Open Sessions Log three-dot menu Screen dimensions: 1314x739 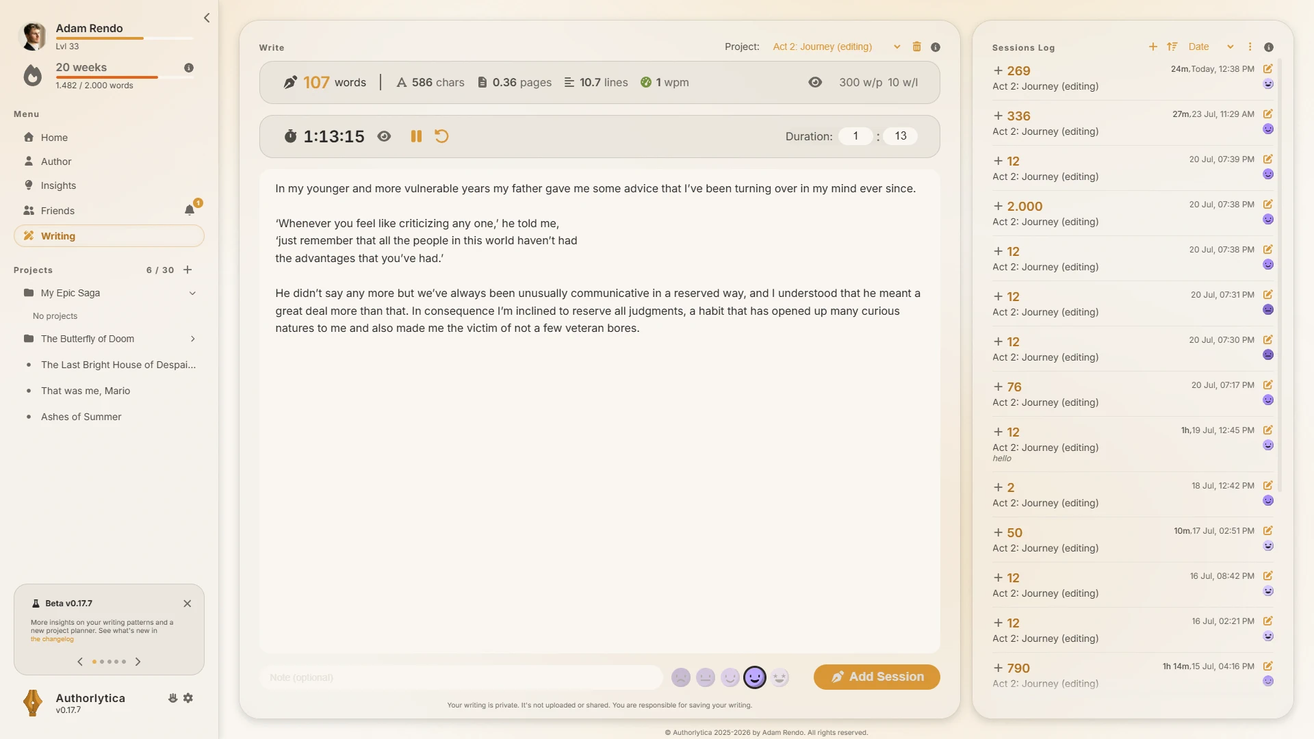click(1250, 47)
